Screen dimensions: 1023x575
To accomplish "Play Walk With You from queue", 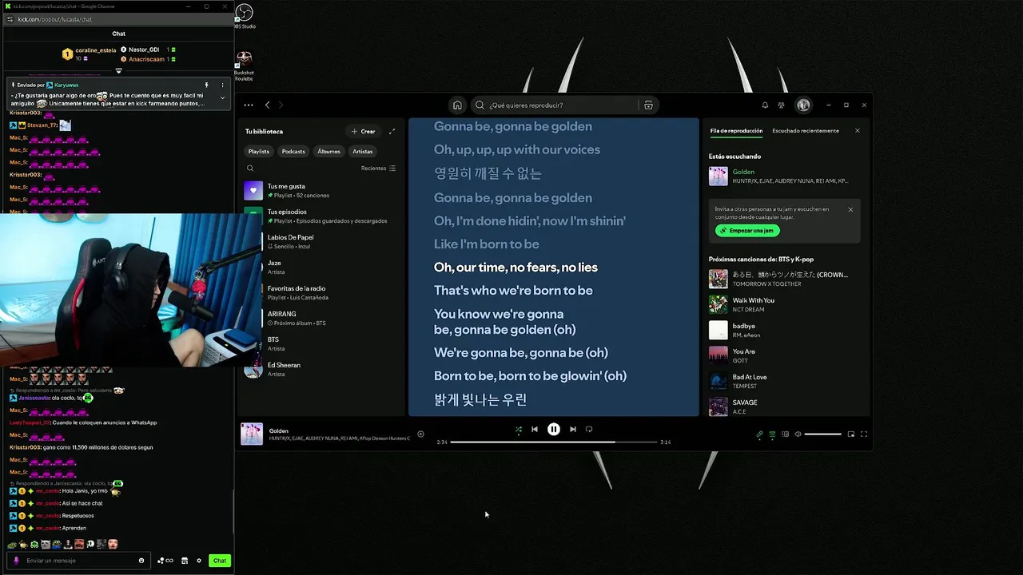I will click(x=783, y=304).
